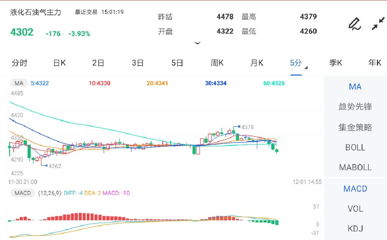Select KDJ sub-indicator
Screen dimensions: 387x240
tap(355, 229)
